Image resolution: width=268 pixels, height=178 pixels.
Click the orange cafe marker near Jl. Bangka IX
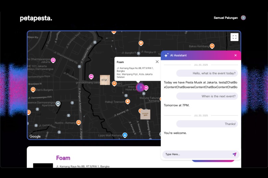141,43
